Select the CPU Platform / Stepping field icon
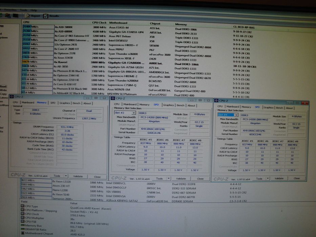Screen dimensions: 316x237 coord(23,210)
